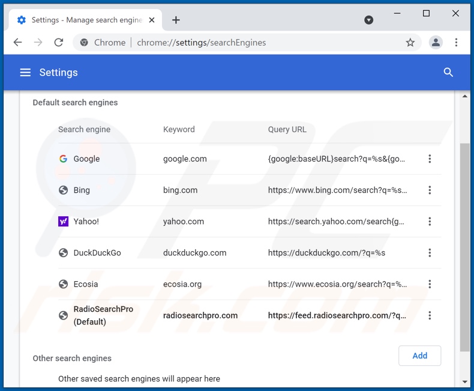Screen dimensions: 474x391
Task: Click the scrollbar down arrow
Action: click(465, 382)
